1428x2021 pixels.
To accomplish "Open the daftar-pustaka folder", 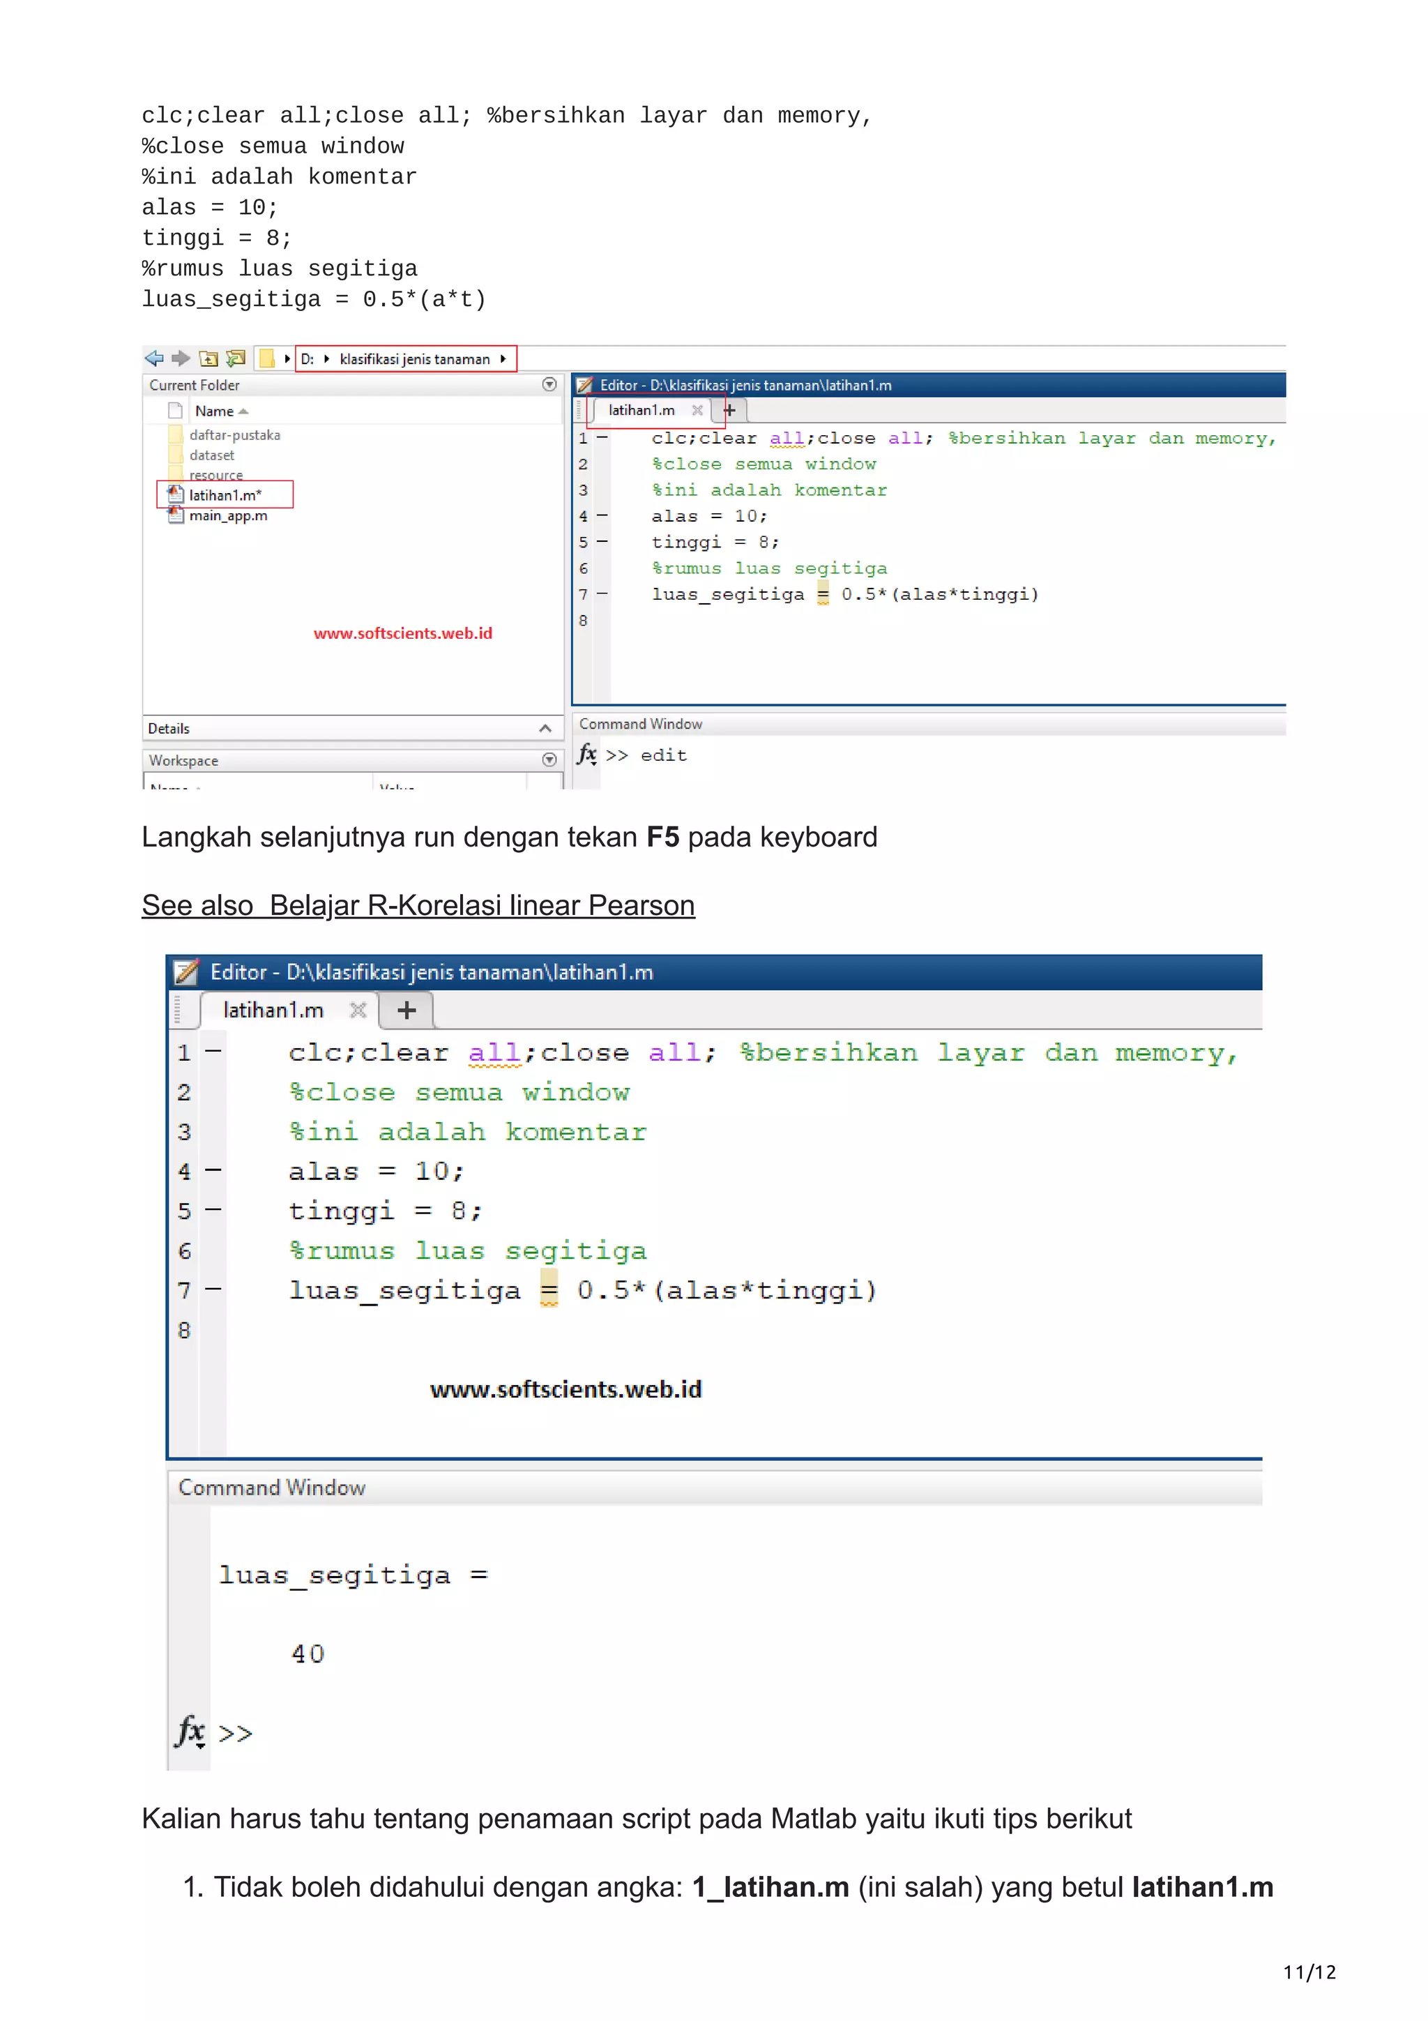I will pos(234,435).
